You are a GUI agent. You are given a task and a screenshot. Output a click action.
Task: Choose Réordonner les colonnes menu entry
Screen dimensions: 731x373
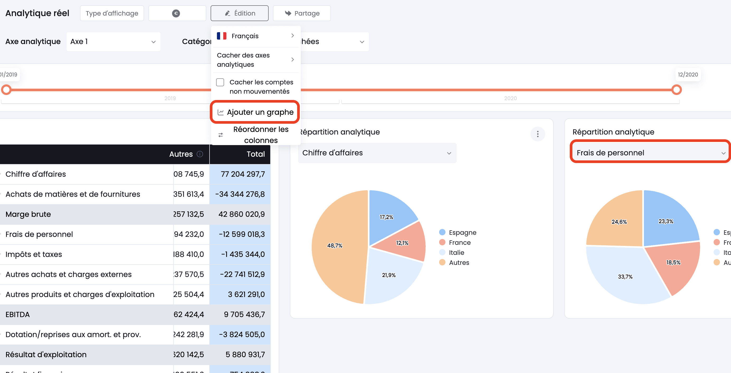255,135
